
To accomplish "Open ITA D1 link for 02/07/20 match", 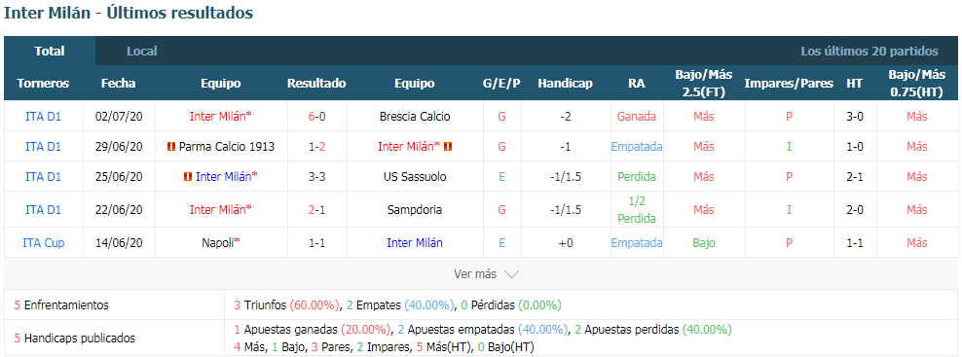I will tap(43, 117).
